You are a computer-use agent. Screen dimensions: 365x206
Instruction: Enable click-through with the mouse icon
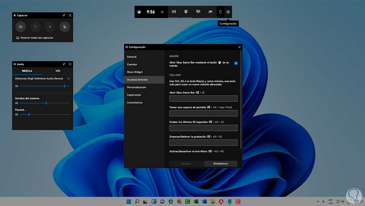pyautogui.click(x=220, y=12)
